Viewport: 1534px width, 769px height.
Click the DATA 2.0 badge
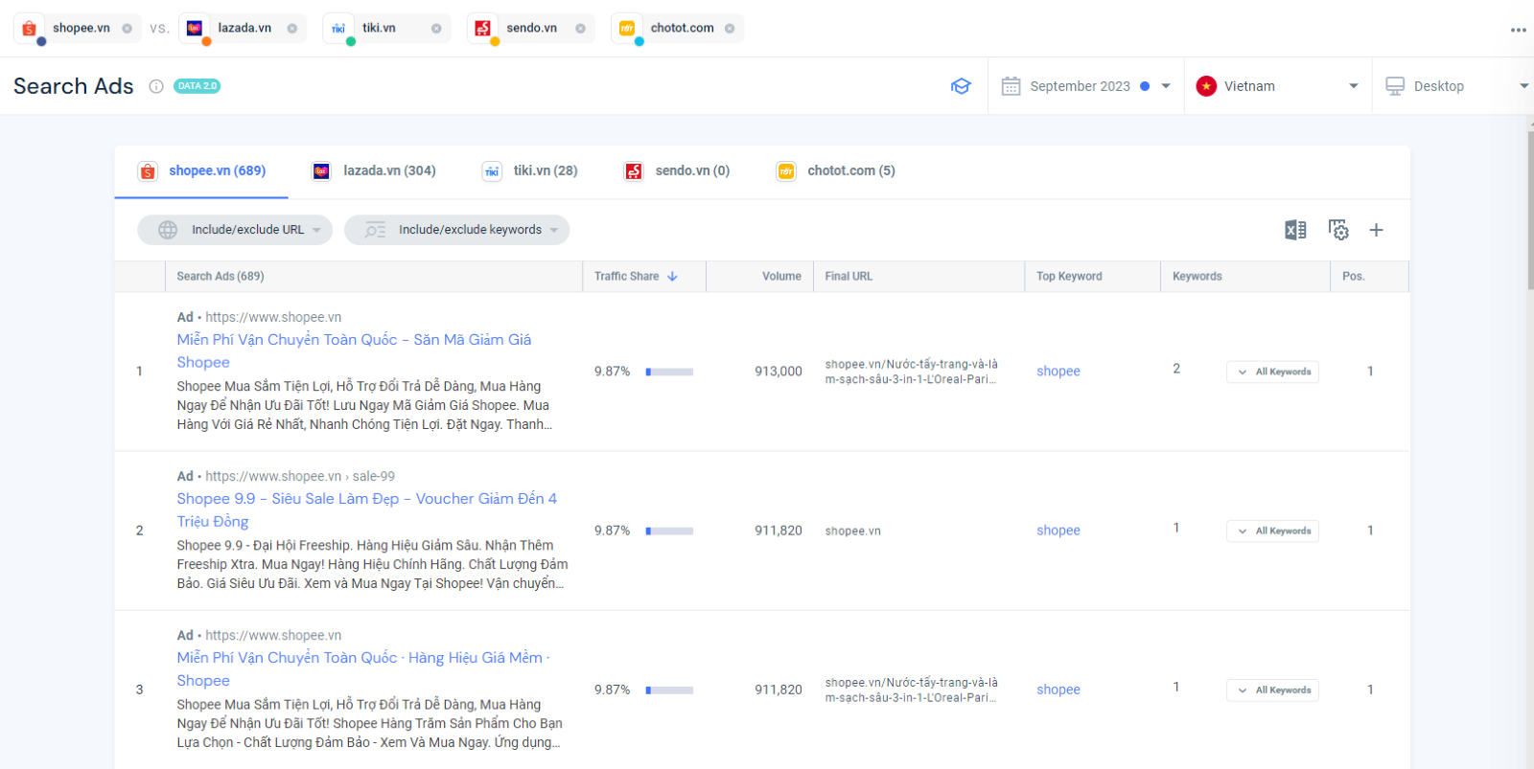(x=197, y=86)
